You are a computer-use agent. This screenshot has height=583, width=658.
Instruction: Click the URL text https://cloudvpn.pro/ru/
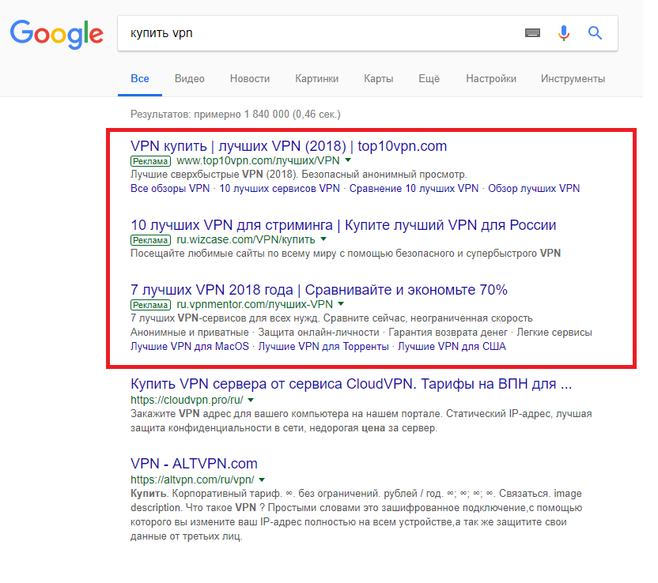pos(187,400)
